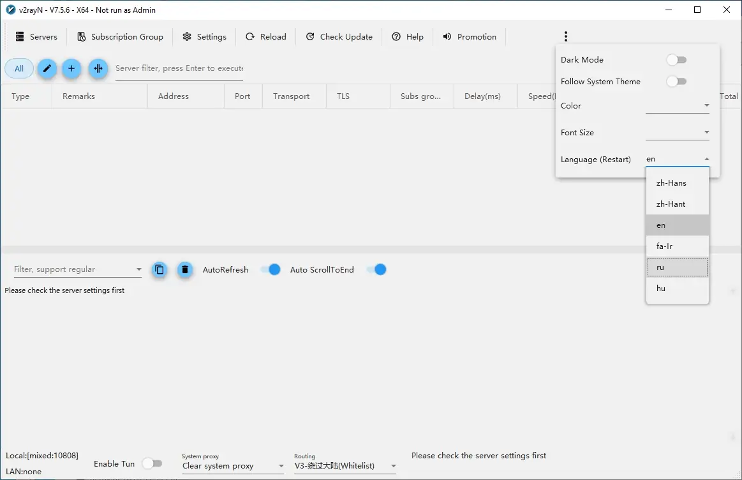Minimize the v2rayN window

coord(668,10)
